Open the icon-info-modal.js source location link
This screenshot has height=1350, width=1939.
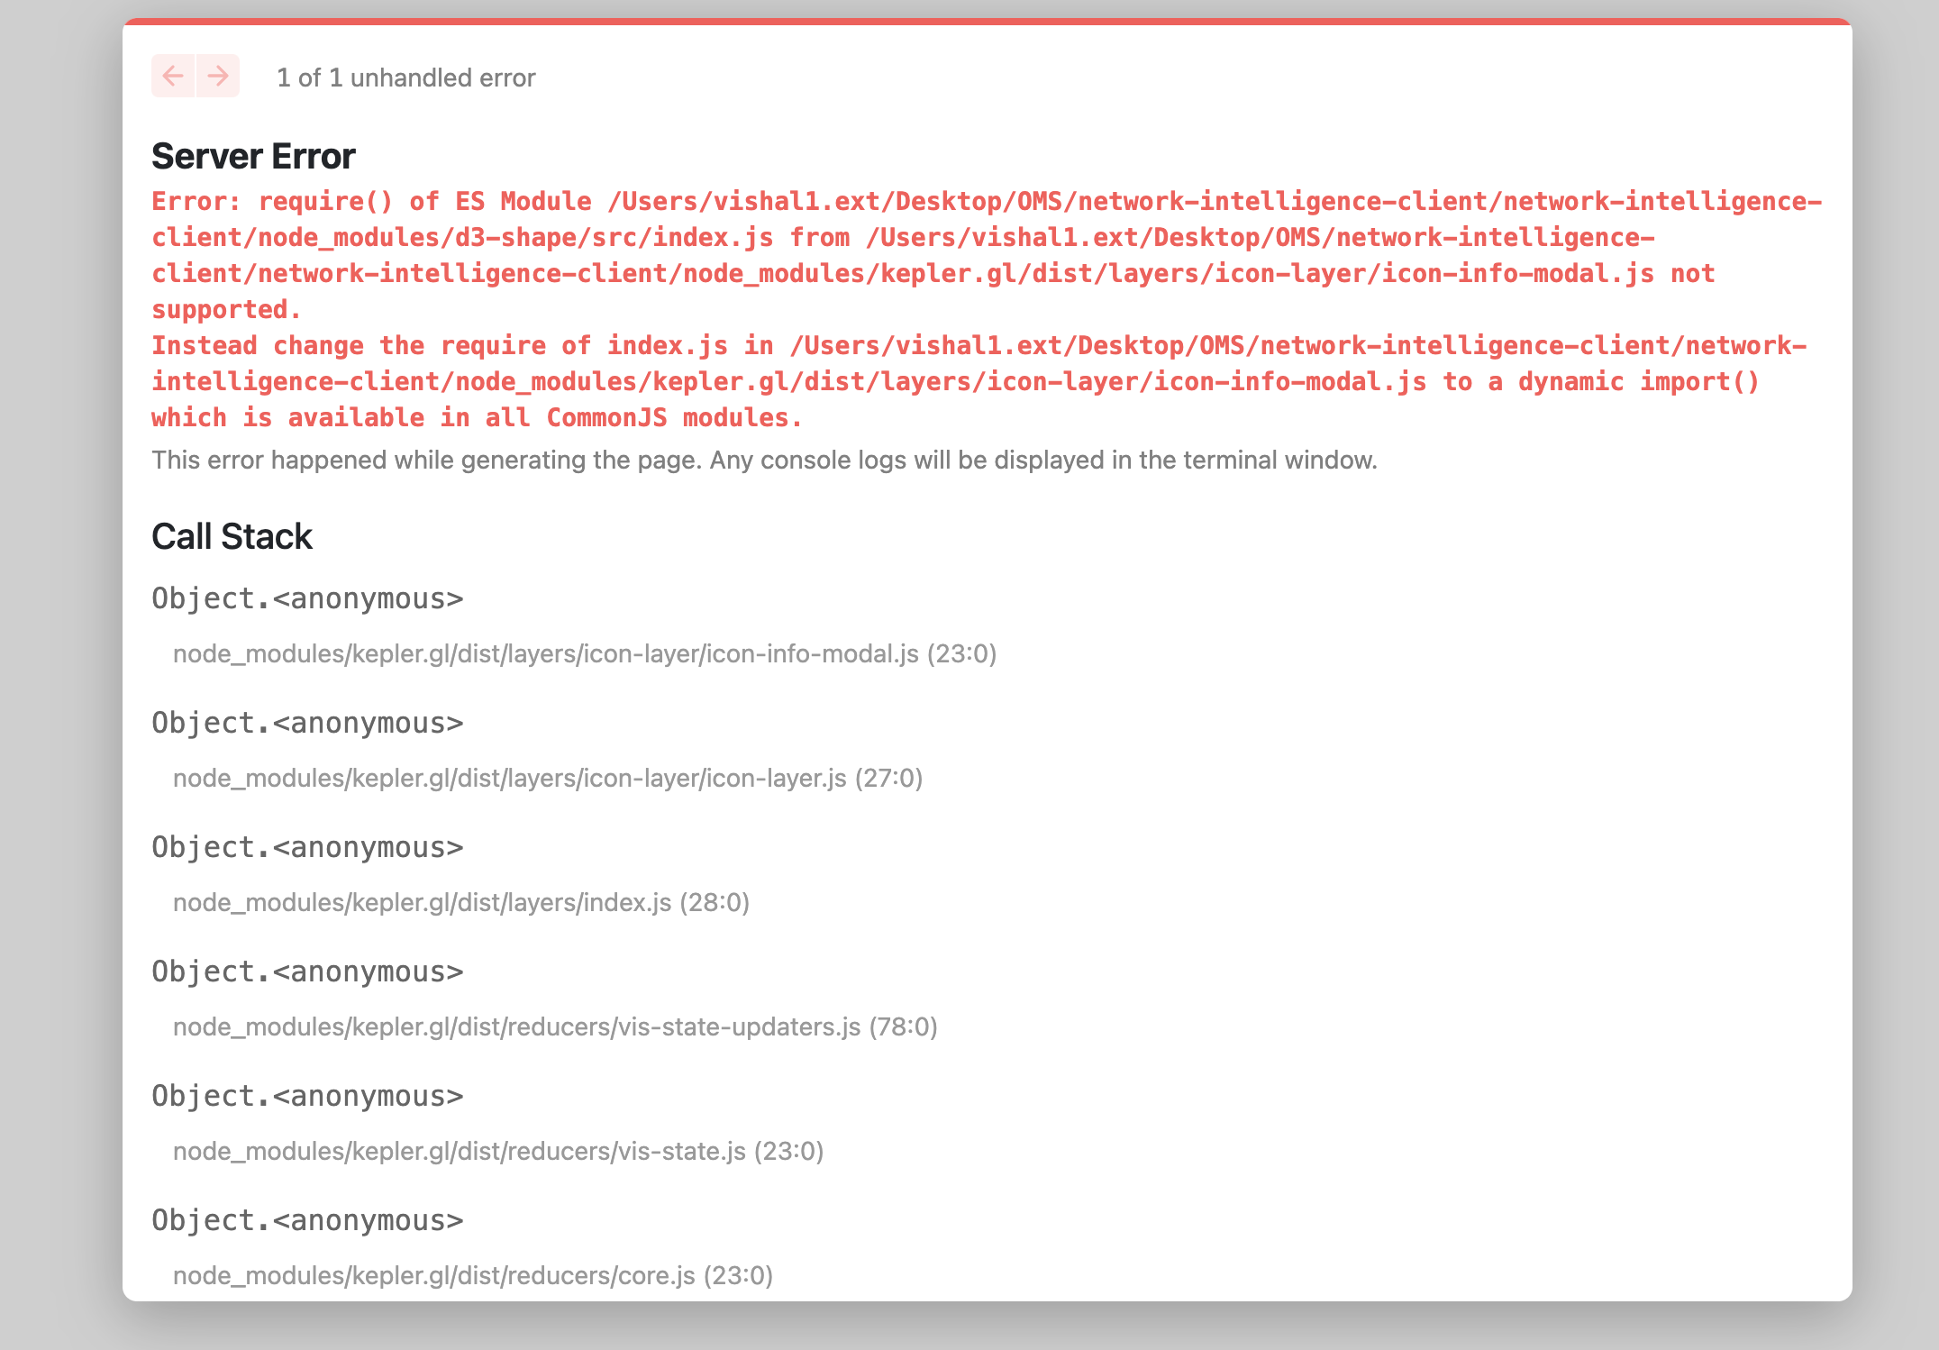coord(584,654)
